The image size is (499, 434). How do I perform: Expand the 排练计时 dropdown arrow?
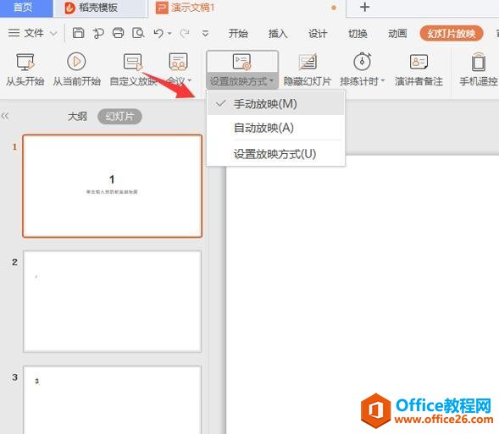point(383,80)
